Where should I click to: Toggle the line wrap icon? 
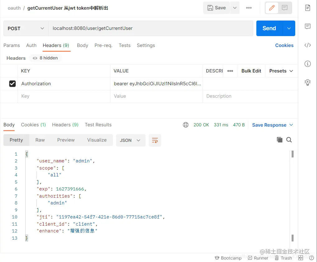[155, 140]
